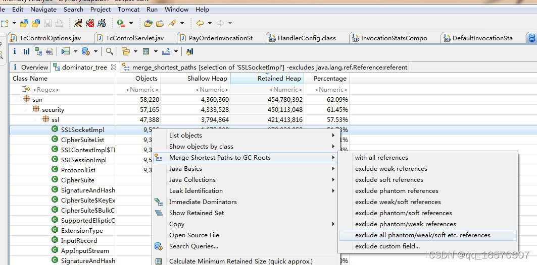The image size is (537, 265).
Task: Open the Search flashlight dropdown arrow
Action: [x=182, y=23]
